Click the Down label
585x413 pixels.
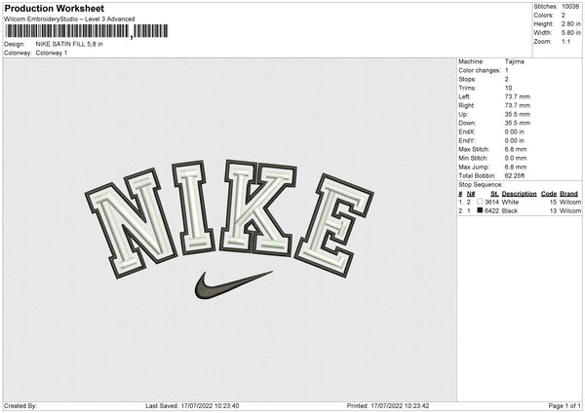[x=467, y=123]
